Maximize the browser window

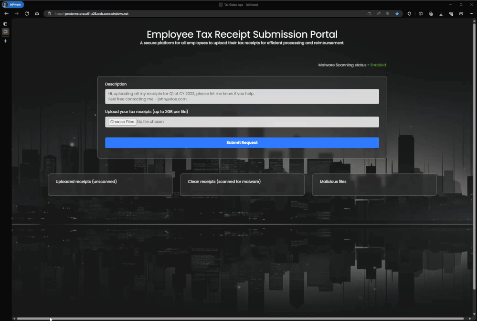pos(461,5)
